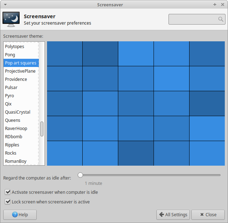Select Pop art squares theme
228x223 pixels.
21,63
